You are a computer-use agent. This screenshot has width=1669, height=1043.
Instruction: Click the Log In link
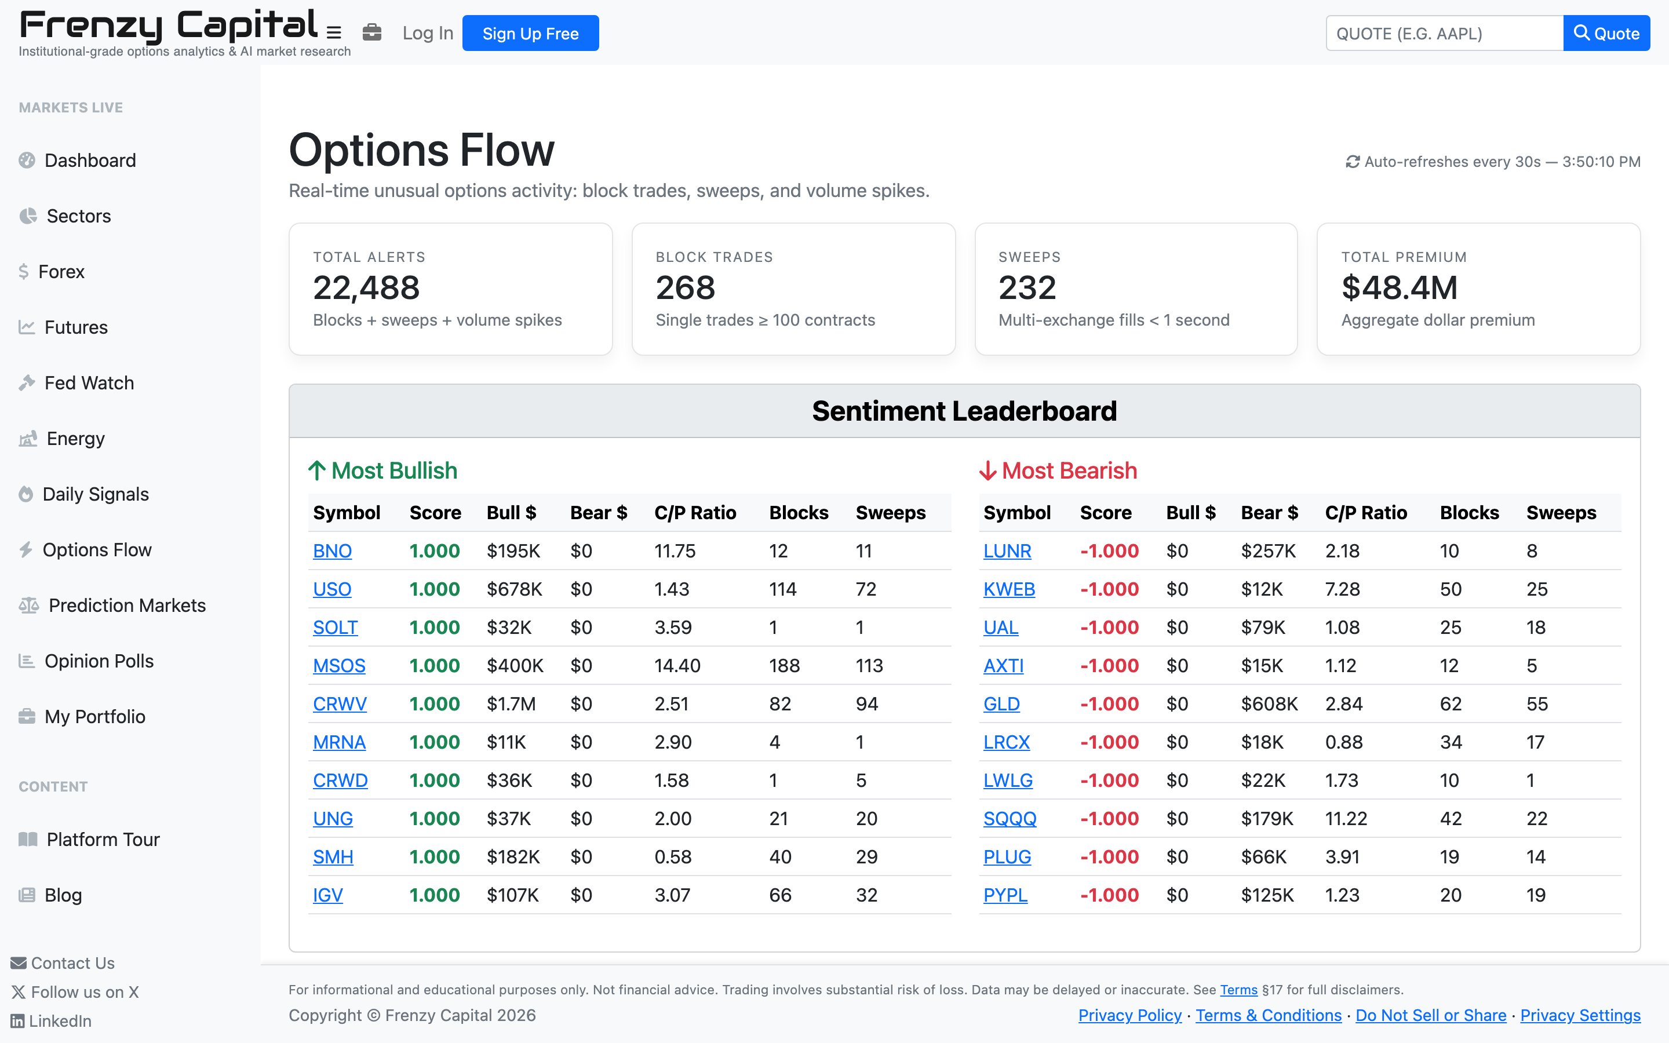pyautogui.click(x=428, y=33)
